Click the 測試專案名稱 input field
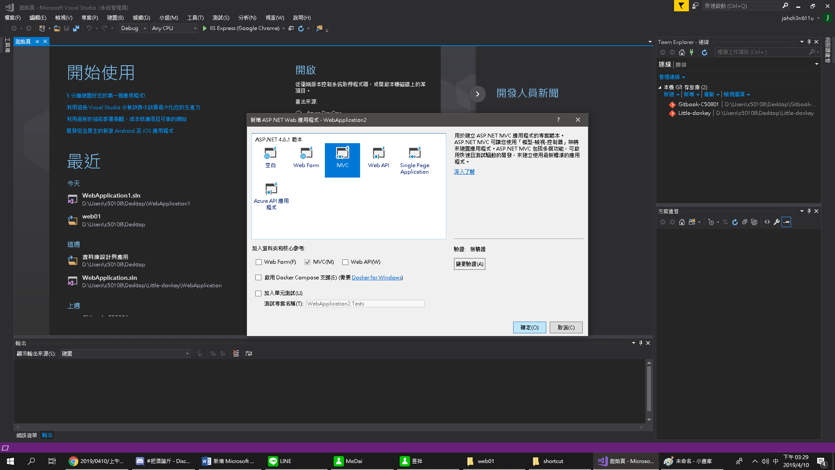Viewport: 835px width, 470px height. (365, 304)
